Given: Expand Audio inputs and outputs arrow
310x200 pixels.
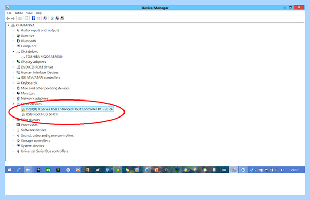Looking at the screenshot, I should [x=13, y=30].
